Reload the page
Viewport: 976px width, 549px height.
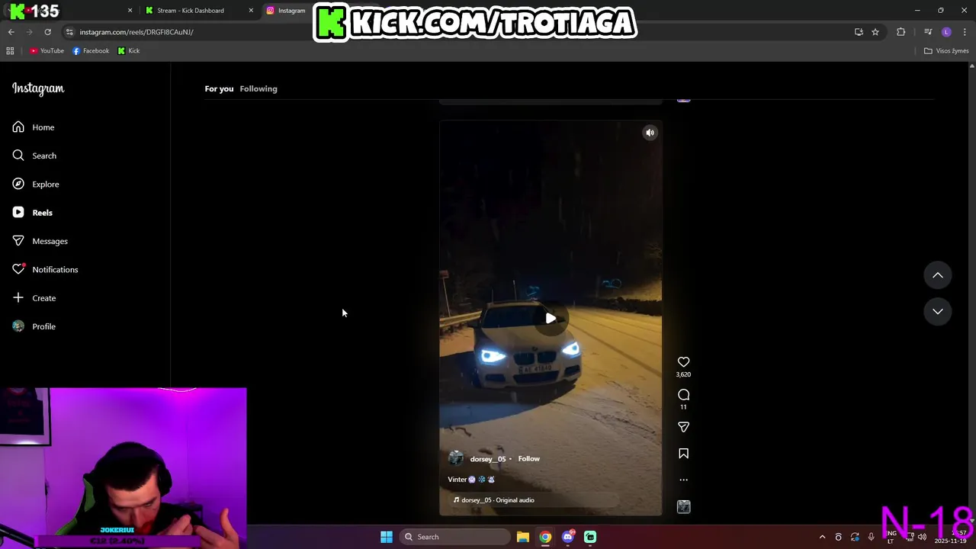pos(47,32)
